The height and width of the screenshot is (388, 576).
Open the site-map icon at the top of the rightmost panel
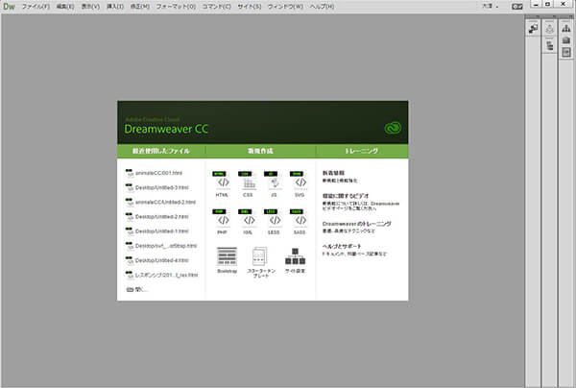pos(566,28)
